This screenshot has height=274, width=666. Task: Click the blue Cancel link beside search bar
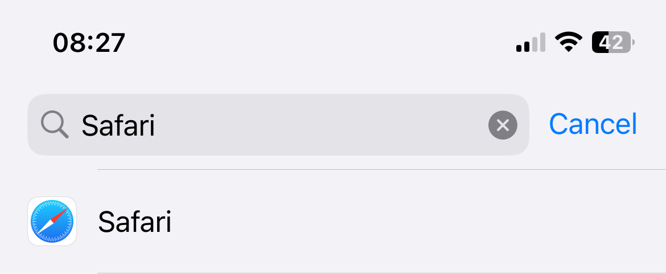coord(593,124)
